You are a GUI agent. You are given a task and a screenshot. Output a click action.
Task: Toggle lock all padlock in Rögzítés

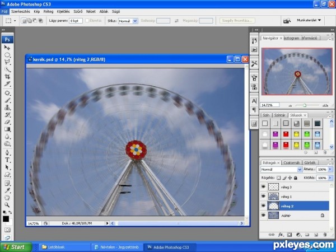(x=296, y=178)
